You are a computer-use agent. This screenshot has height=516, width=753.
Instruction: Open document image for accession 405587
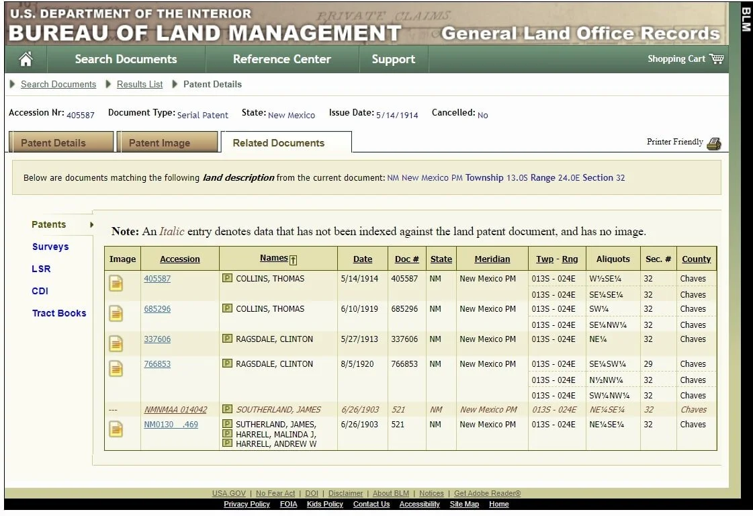[x=116, y=284]
